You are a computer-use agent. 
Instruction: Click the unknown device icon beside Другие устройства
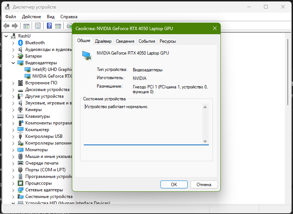[20, 96]
